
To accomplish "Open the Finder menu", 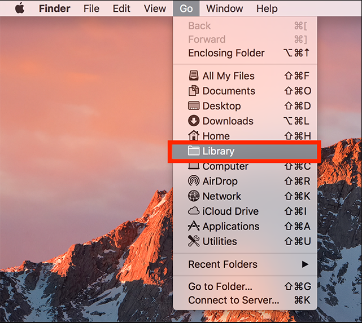I will pyautogui.click(x=54, y=8).
